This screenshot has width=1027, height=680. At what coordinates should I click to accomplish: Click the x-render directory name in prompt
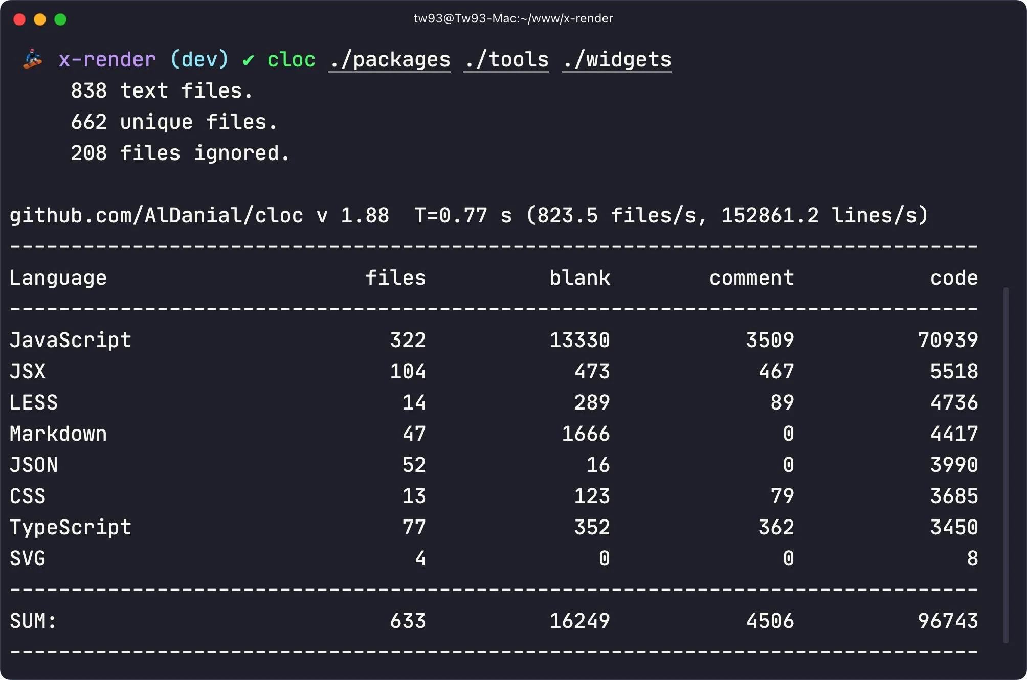pos(107,60)
